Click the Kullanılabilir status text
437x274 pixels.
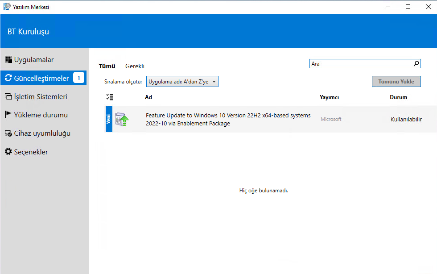(406, 119)
